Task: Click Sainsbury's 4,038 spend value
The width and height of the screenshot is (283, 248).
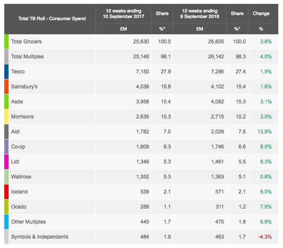Action: point(143,87)
